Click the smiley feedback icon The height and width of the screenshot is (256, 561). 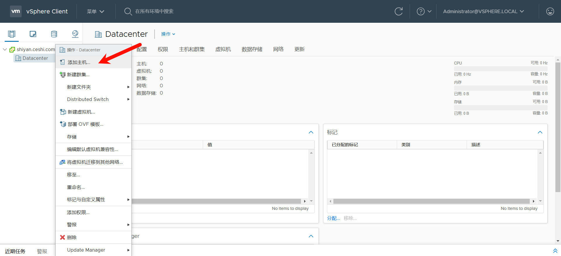click(550, 11)
